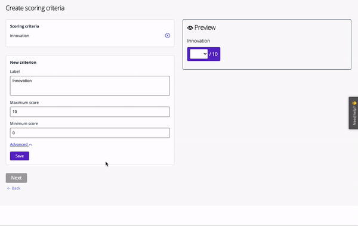Click the Innovation label in the Preview panel
The height and width of the screenshot is (226, 358).
(199, 41)
